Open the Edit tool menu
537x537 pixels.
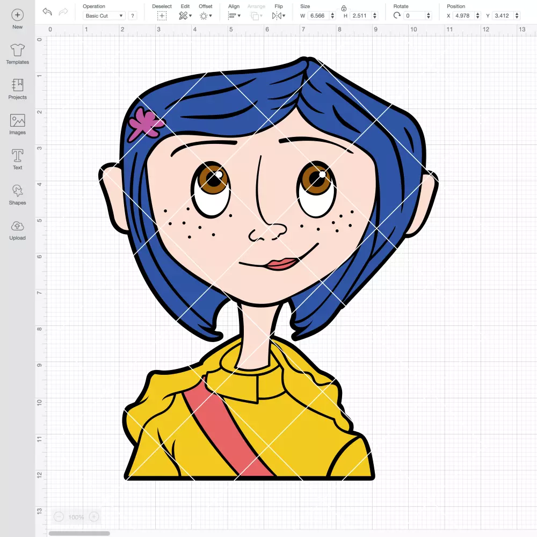pos(185,16)
